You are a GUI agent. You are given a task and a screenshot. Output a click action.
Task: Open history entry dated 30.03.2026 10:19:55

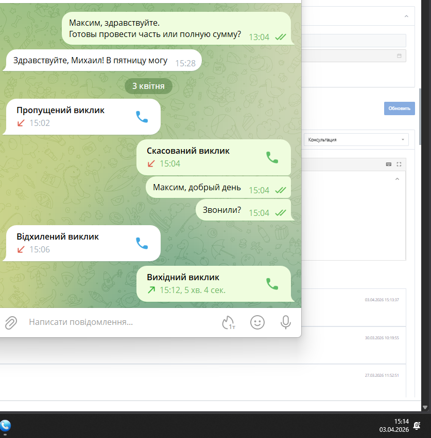(x=382, y=338)
